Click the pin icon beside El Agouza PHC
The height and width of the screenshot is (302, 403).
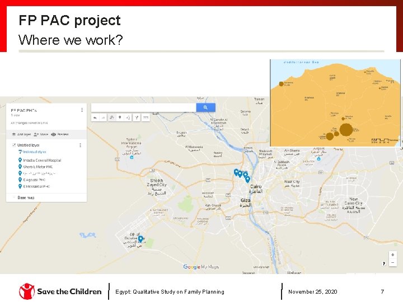tap(20, 180)
